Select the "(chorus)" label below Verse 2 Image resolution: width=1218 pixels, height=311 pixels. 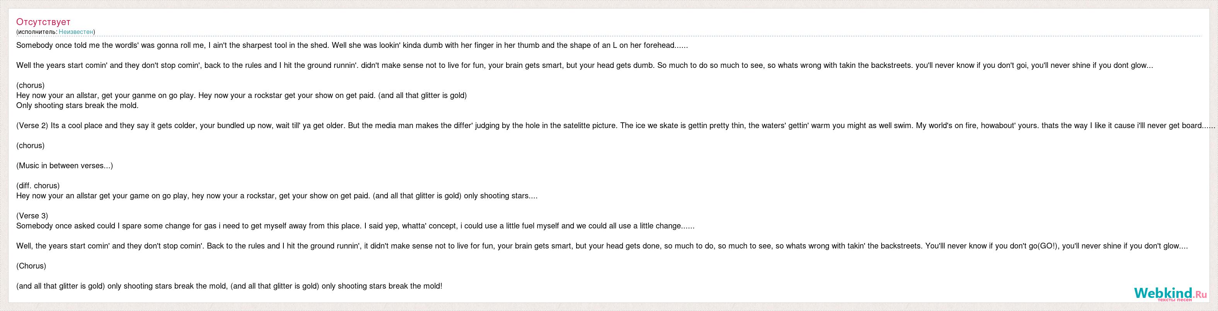(30, 145)
